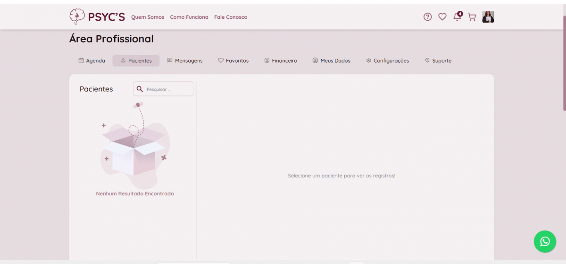This screenshot has width=566, height=264.
Task: Focus the Pesquisar patient search field
Action: coord(167,89)
